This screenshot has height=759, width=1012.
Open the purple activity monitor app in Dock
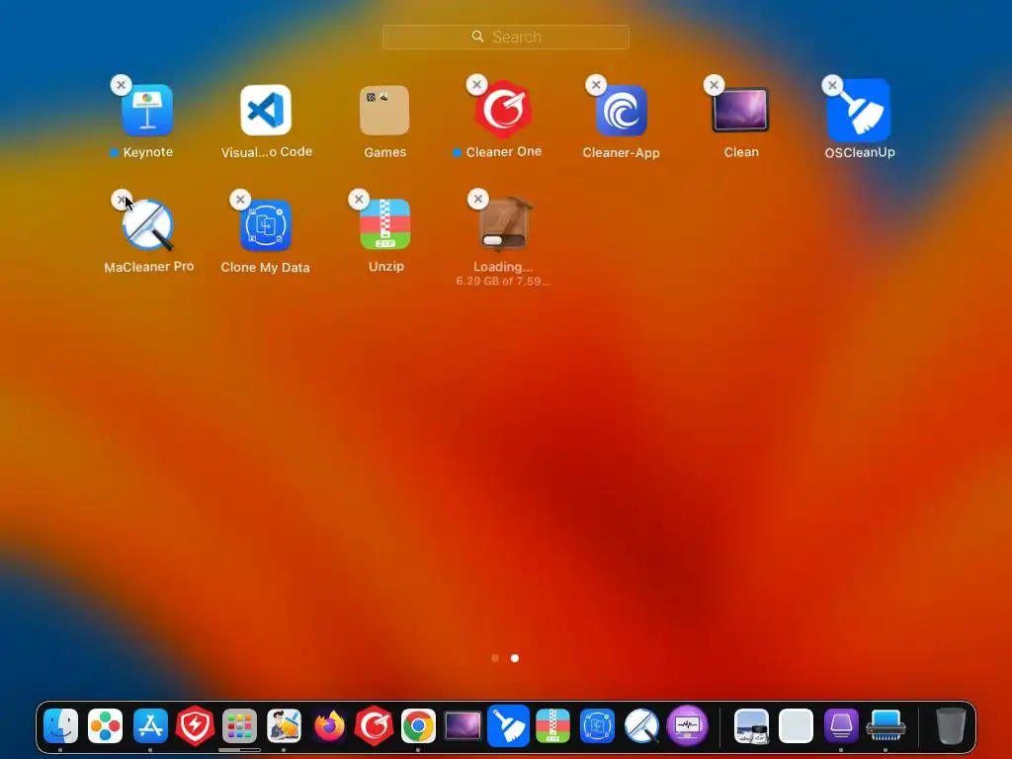[x=688, y=726]
